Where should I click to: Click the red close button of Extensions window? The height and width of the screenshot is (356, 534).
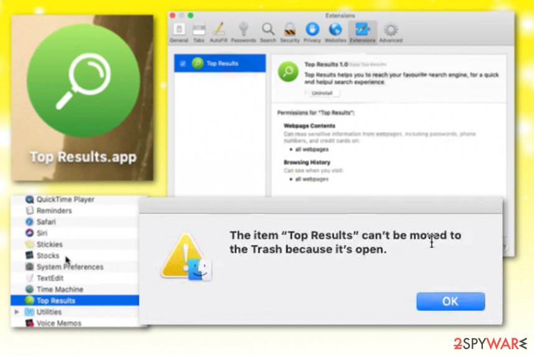(173, 16)
